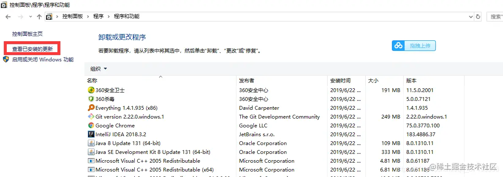The image size is (503, 177).
Task: Sort by 安装时间 column header
Action: 340,81
